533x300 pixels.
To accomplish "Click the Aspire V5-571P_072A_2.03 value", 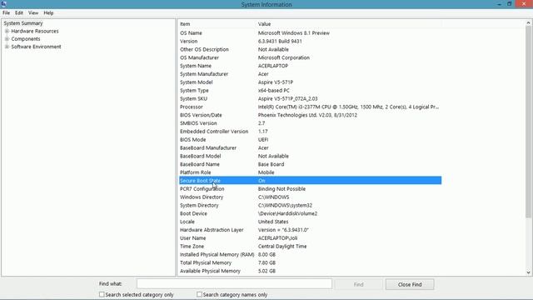I will point(287,98).
